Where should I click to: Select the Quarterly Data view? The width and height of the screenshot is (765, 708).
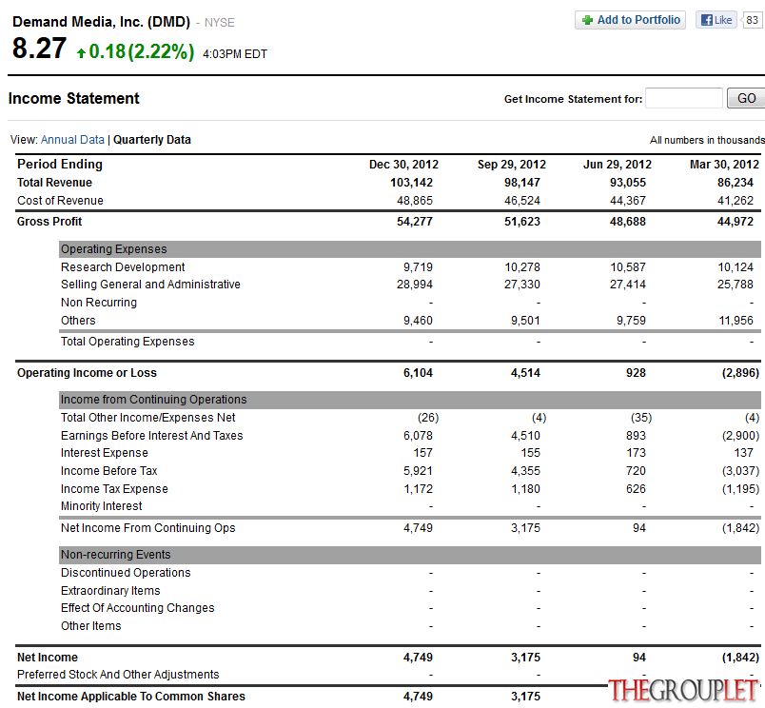click(151, 140)
